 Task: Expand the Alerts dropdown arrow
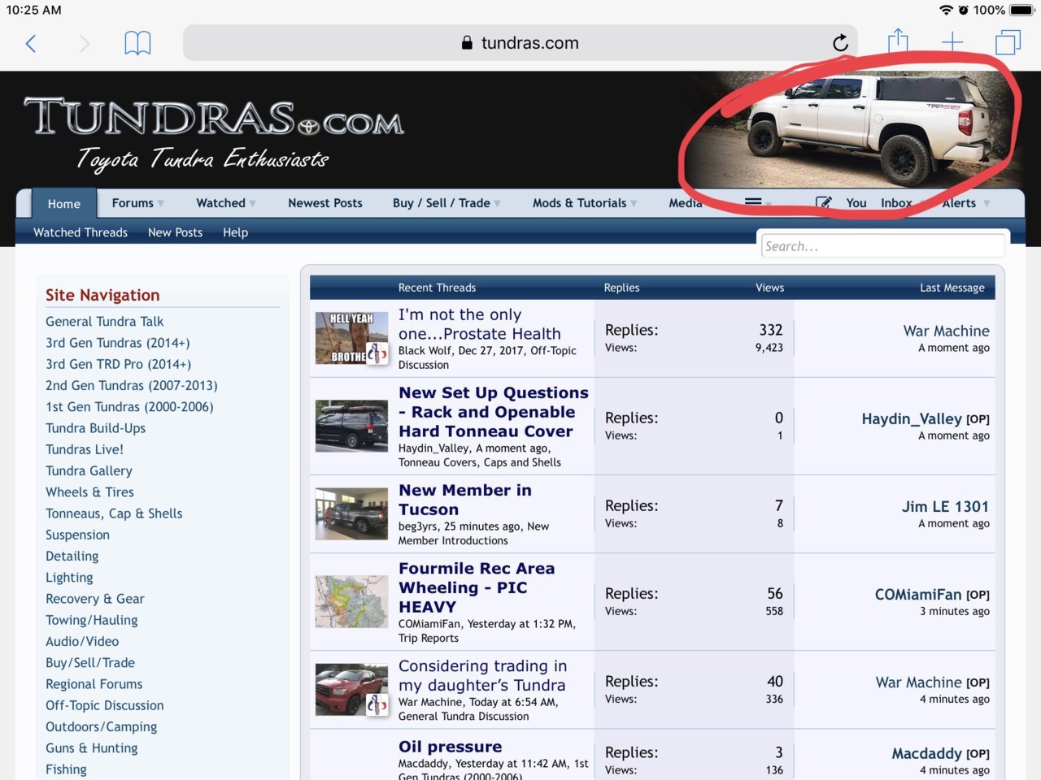(x=987, y=204)
